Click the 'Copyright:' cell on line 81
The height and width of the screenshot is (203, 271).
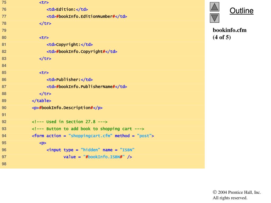click(70, 44)
